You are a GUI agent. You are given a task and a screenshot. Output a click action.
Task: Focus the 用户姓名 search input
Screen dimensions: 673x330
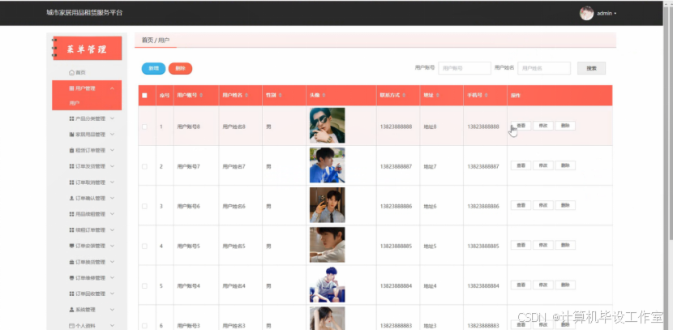pos(544,68)
